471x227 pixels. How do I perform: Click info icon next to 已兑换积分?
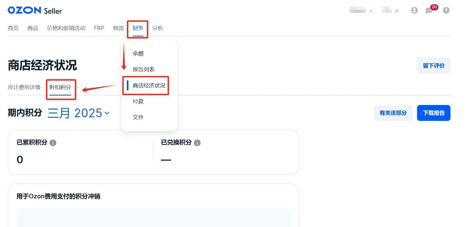197,143
